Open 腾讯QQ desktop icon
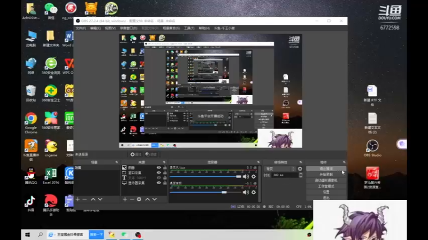 click(31, 176)
